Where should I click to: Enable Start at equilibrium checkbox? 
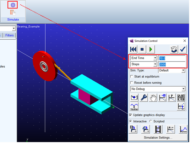click(x=132, y=77)
